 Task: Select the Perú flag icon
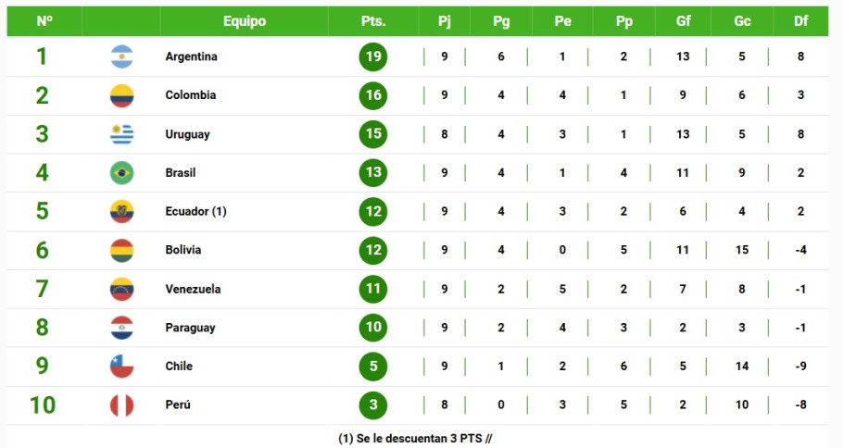(x=122, y=405)
